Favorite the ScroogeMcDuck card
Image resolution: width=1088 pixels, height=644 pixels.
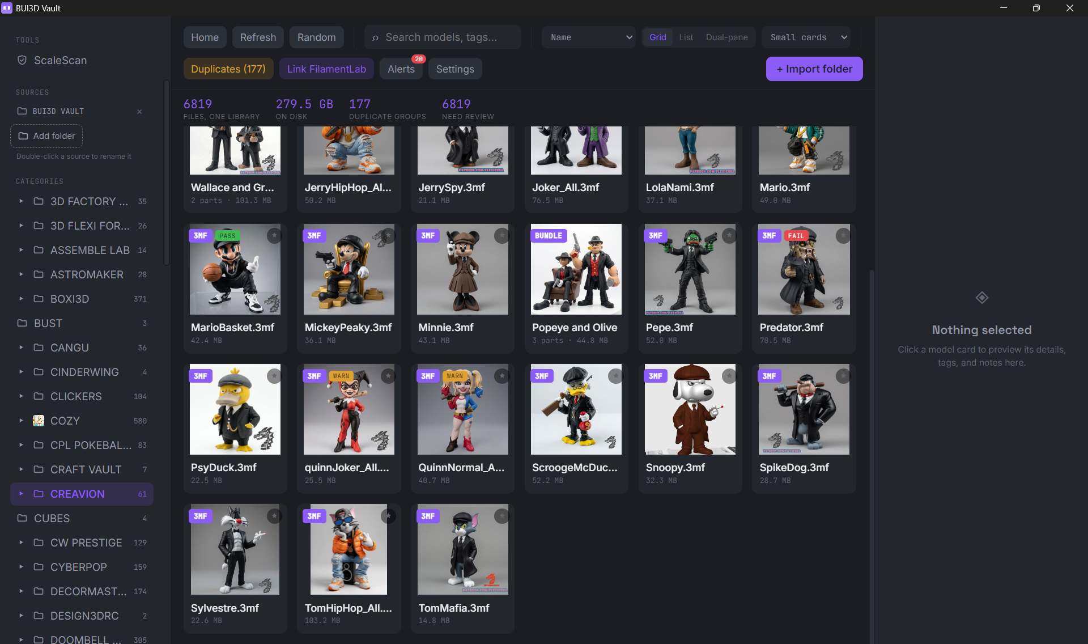[x=615, y=375]
